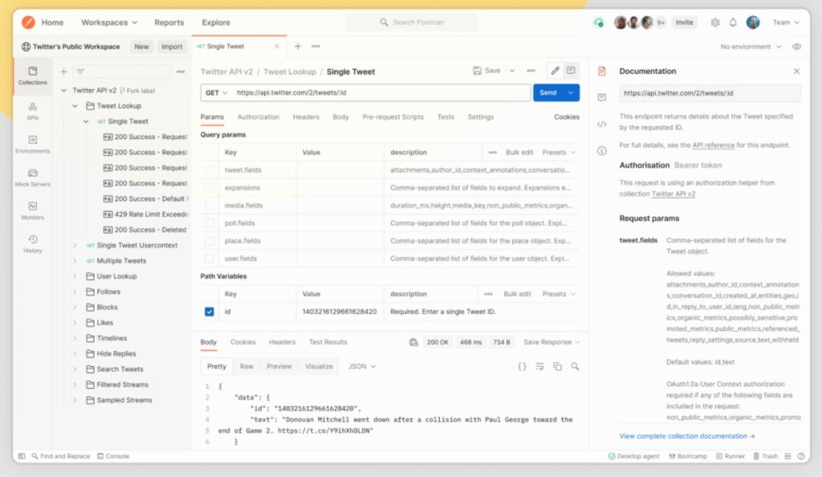This screenshot has height=477, width=822.
Task: Open the APIs sidebar panel
Action: coord(32,111)
